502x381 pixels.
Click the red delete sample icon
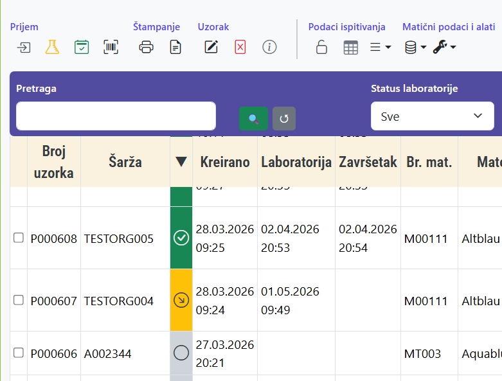pos(240,47)
